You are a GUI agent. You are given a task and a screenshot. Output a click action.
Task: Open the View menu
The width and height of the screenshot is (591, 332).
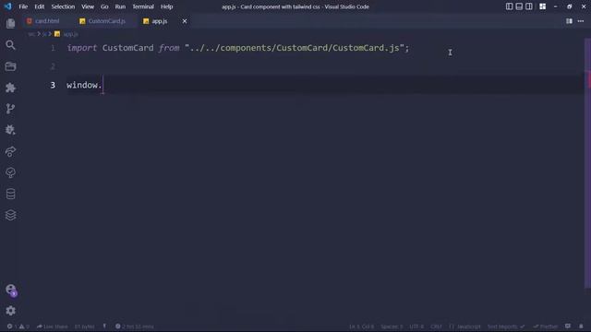pos(88,6)
